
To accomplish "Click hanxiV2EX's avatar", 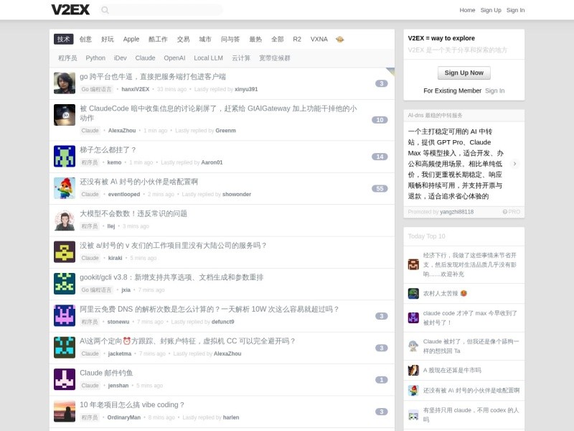I will pos(65,83).
